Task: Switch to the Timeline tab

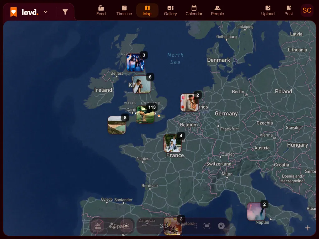Action: [x=124, y=11]
